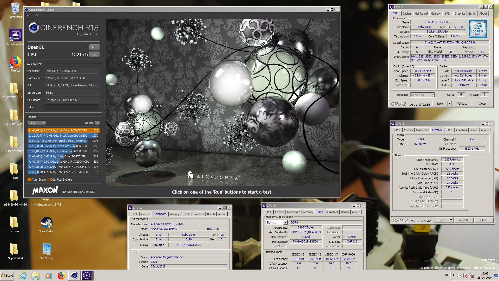This screenshot has height=281, width=499.
Task: Click Validate in Memory CPU-Z window
Action: [x=464, y=220]
